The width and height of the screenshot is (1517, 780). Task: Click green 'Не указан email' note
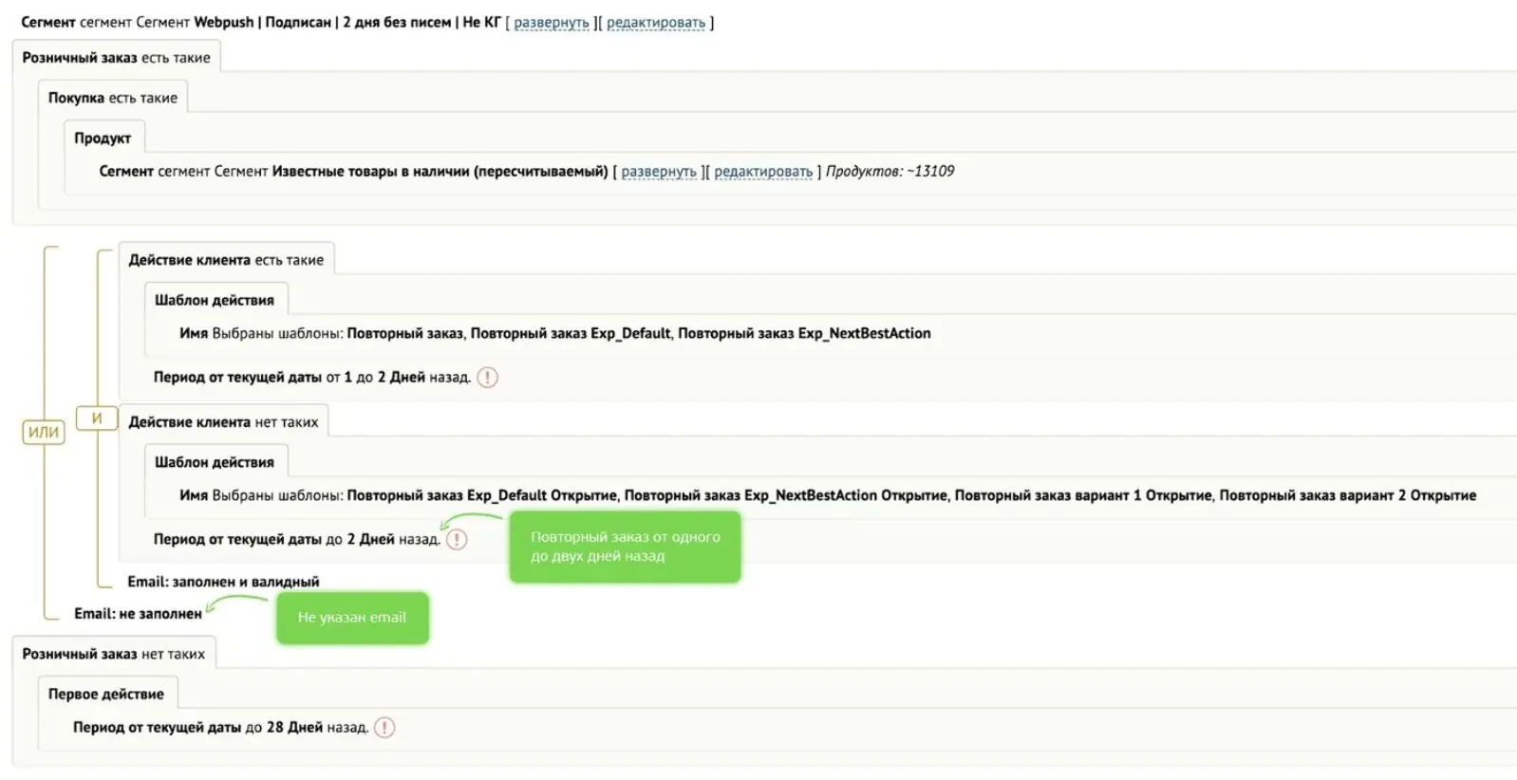[352, 618]
